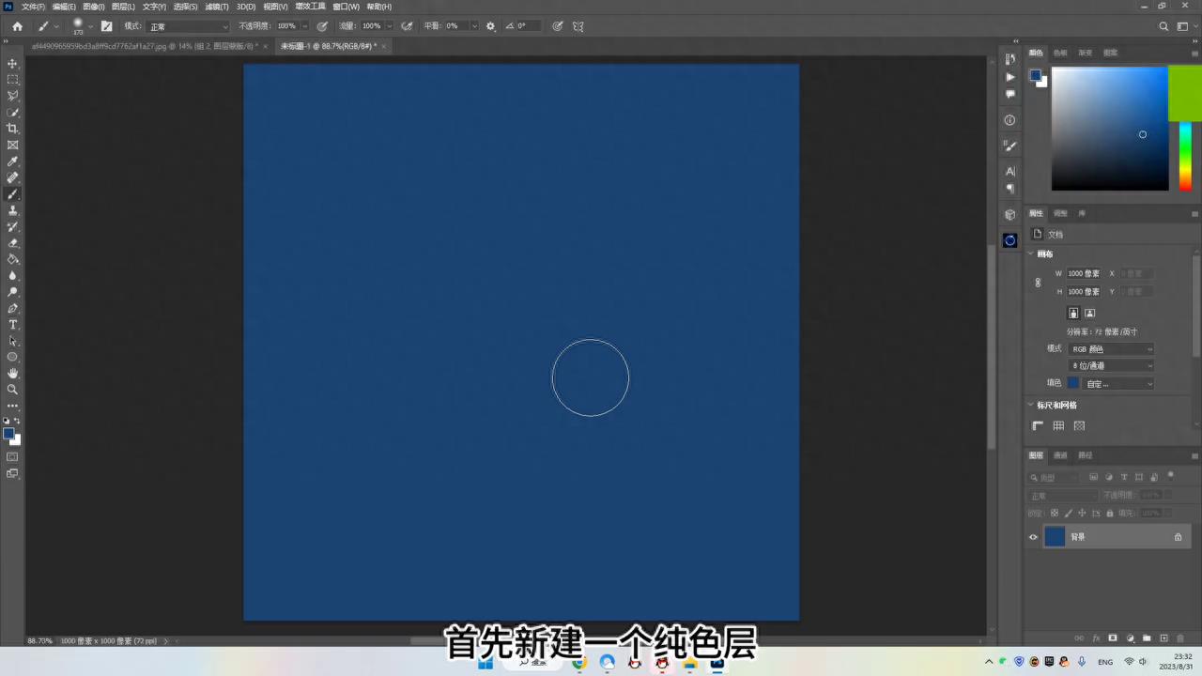Select the Crop tool
The height and width of the screenshot is (676, 1202).
13,129
